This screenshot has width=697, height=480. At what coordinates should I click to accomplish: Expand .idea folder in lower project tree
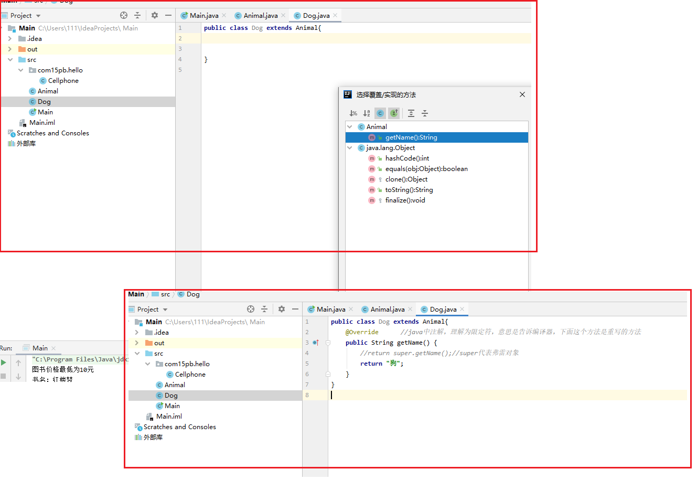(x=137, y=332)
